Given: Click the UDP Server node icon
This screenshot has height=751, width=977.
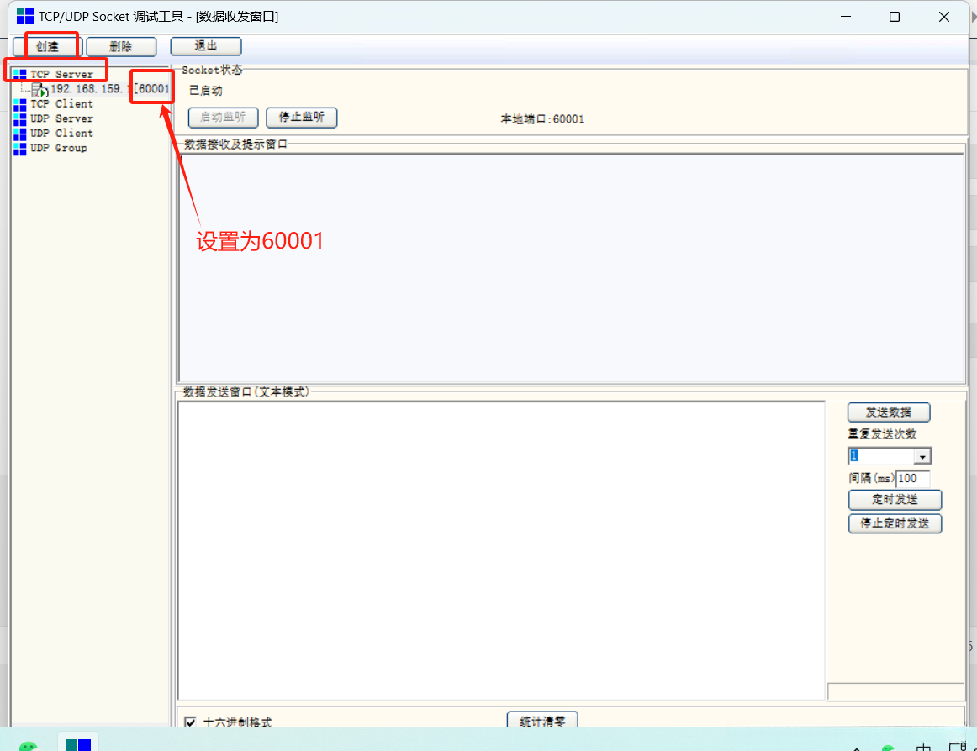Looking at the screenshot, I should point(20,118).
